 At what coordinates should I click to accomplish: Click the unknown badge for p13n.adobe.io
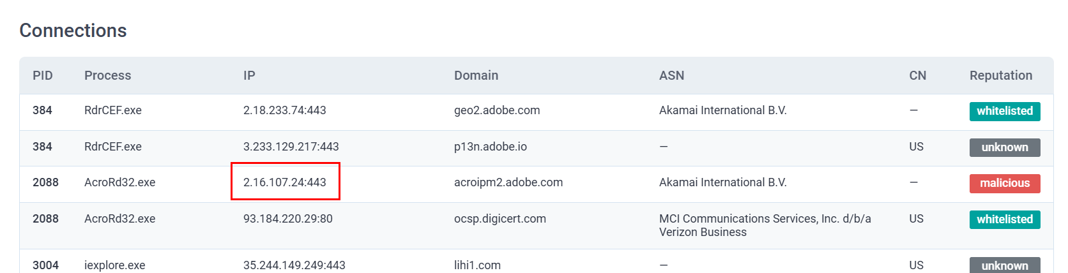pyautogui.click(x=1004, y=147)
